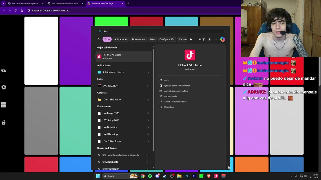The image size is (321, 180).
Task: Open Voicemeeter from the taskbar
Action: (223, 176)
